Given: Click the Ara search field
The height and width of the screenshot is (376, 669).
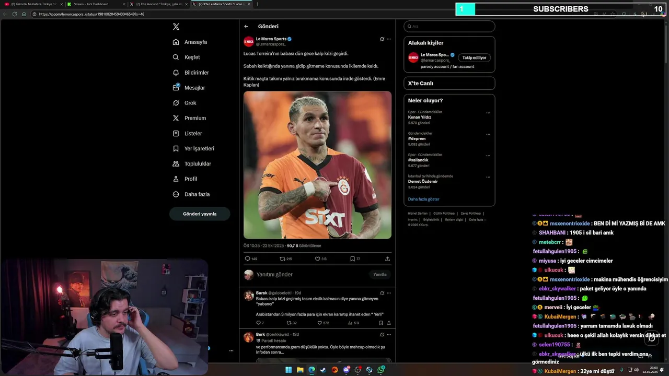Looking at the screenshot, I should click(449, 26).
